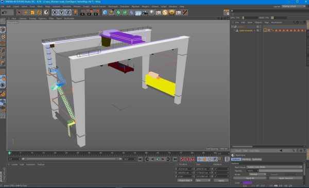
Task: Switch to Texture mode icon
Action: tap(3, 37)
